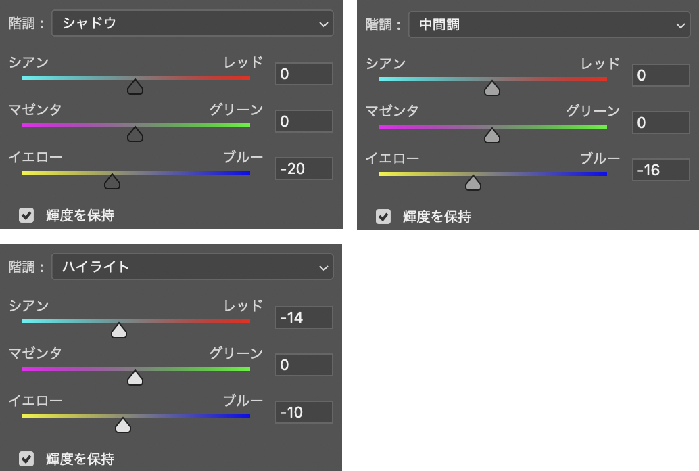Open the 中間調 tone dropdown
The width and height of the screenshot is (699, 471).
(x=548, y=26)
